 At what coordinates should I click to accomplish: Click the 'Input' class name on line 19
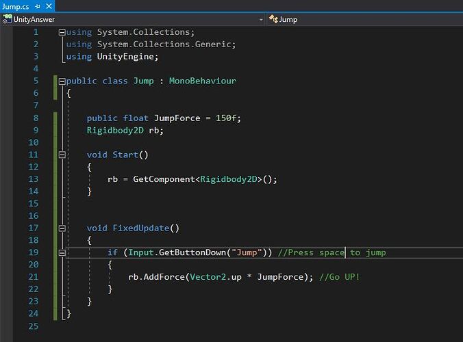pyautogui.click(x=141, y=252)
